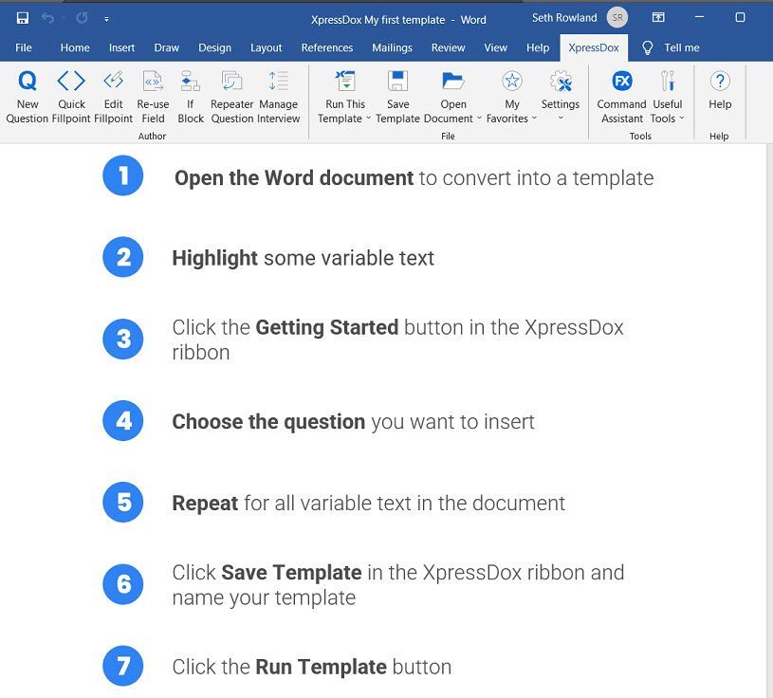Switch to the Design tab
The height and width of the screenshot is (698, 773).
(x=214, y=47)
